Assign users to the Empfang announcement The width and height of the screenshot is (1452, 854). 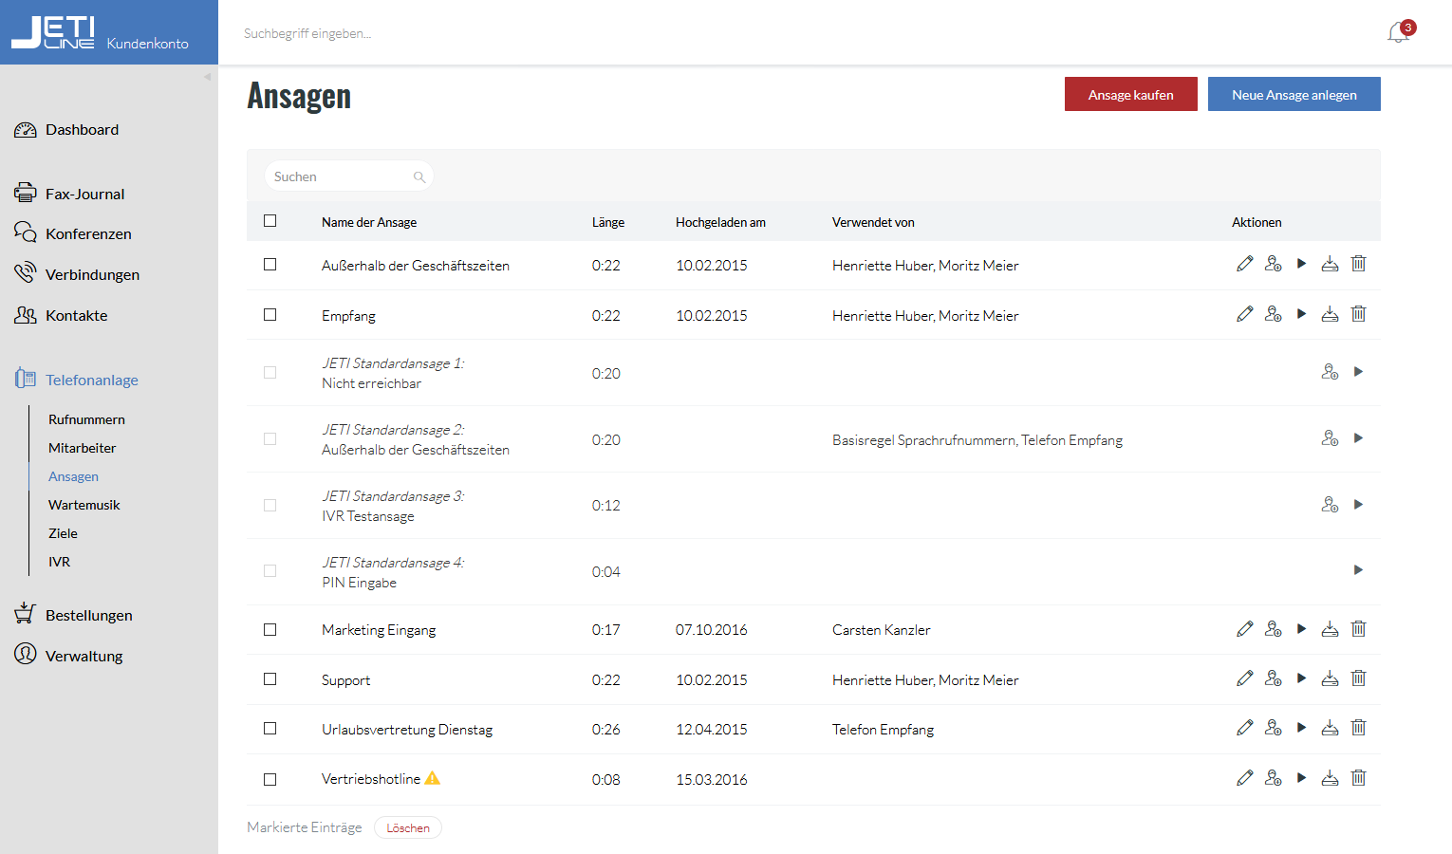(1274, 314)
